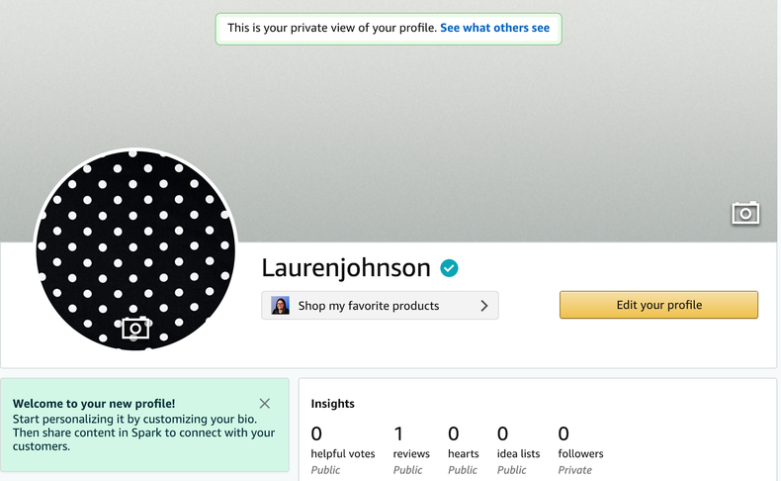Open the See what others see link
Viewport: 781px width, 481px height.
click(x=494, y=28)
